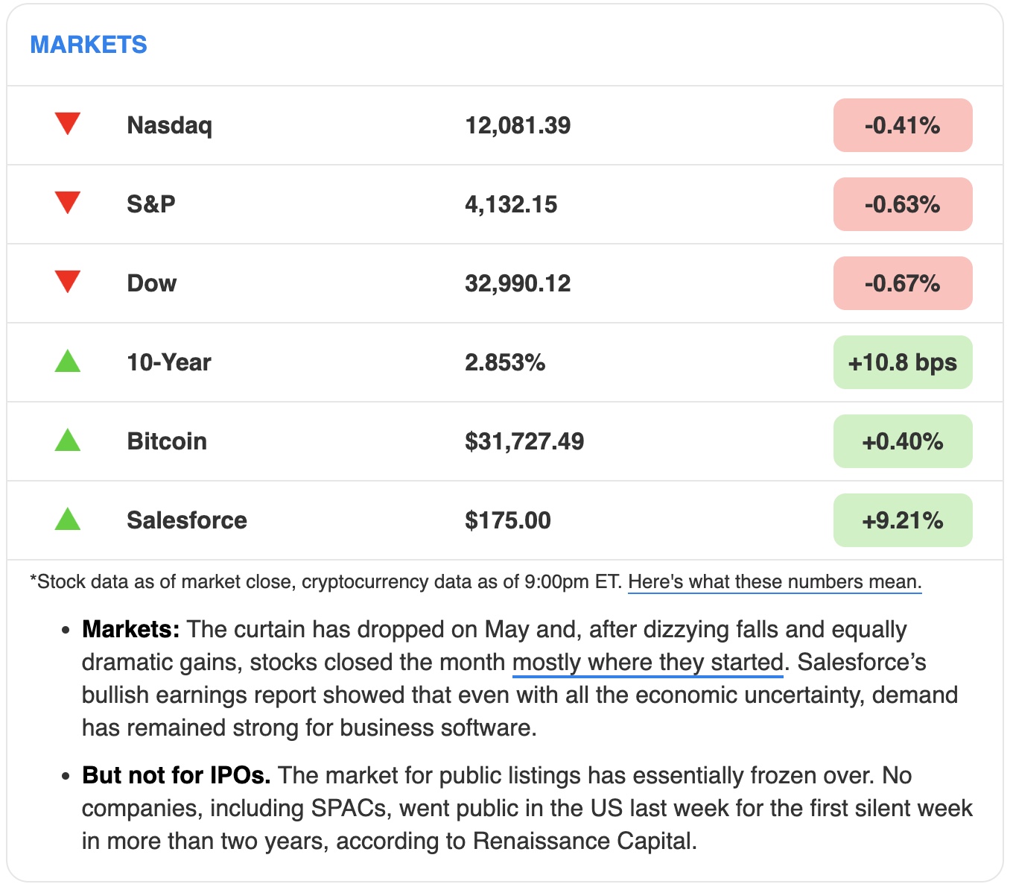This screenshot has height=884, width=1013.
Task: Click the 10-Year yield value 2.853%
Action: [505, 362]
